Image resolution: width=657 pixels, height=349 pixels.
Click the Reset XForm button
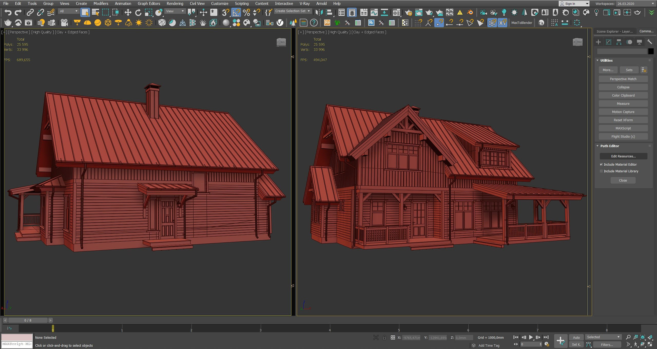coord(623,120)
